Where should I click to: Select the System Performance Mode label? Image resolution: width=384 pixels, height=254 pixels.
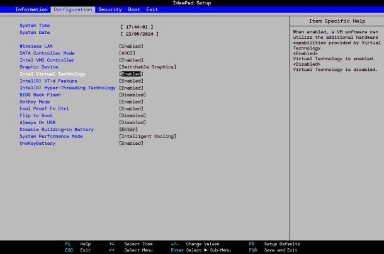[51, 136]
